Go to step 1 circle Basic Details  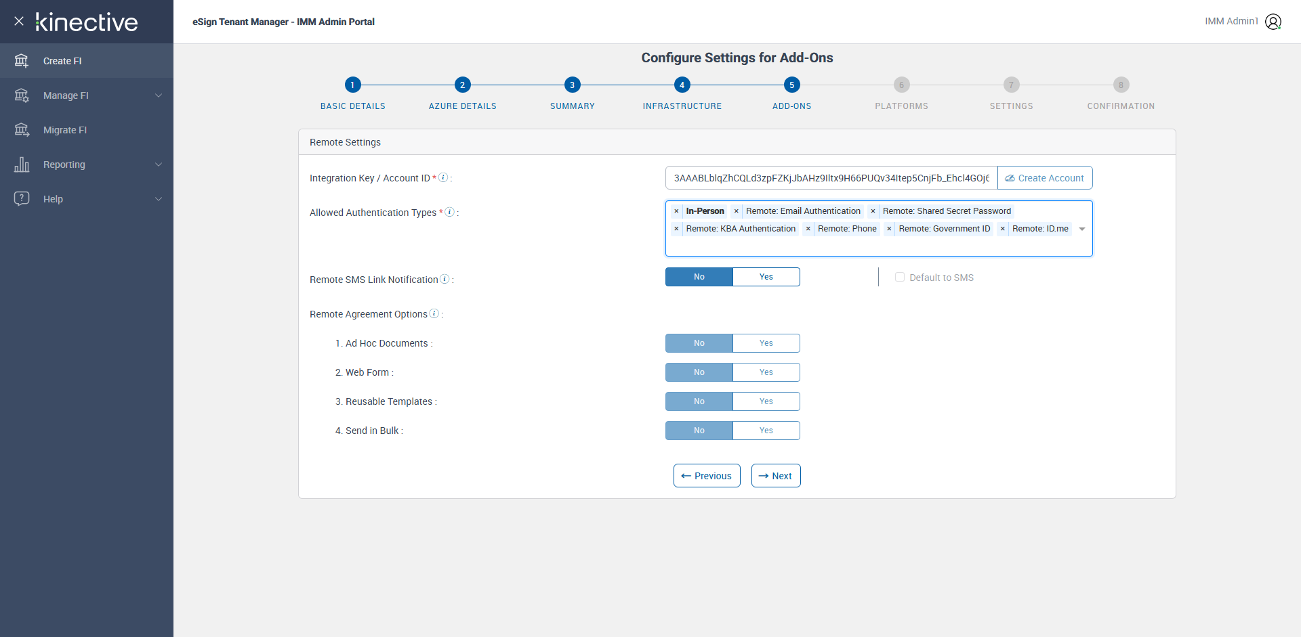(x=352, y=85)
